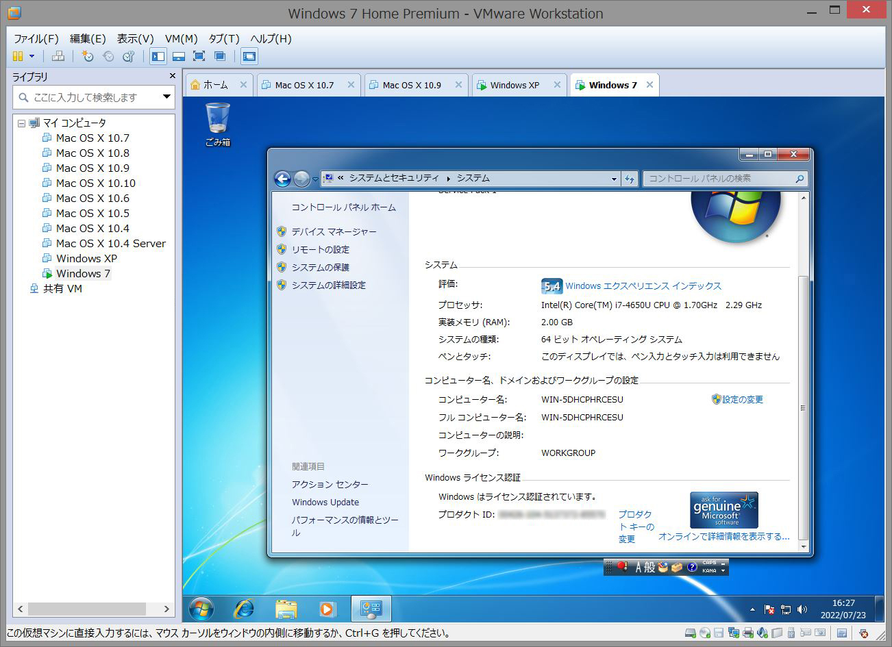Viewport: 892px width, 647px height.
Task: Select Mac OS X 10.10 in the library
Action: click(96, 183)
